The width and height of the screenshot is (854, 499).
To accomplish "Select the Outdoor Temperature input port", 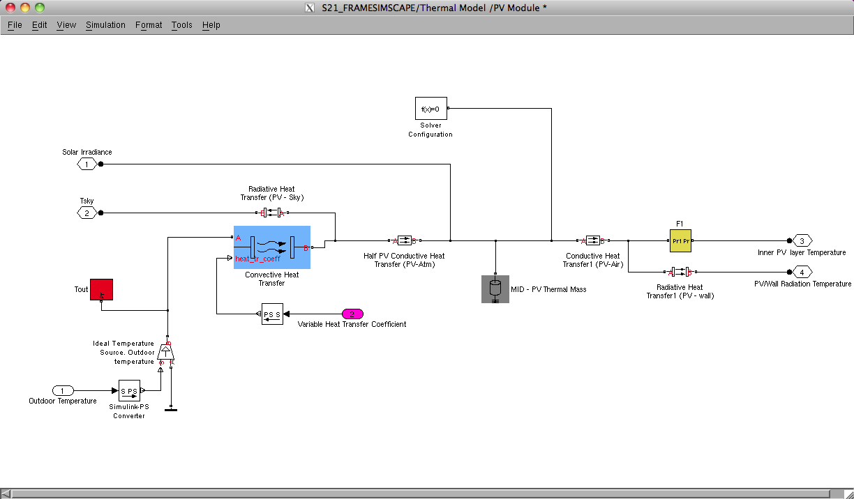I will coord(63,391).
